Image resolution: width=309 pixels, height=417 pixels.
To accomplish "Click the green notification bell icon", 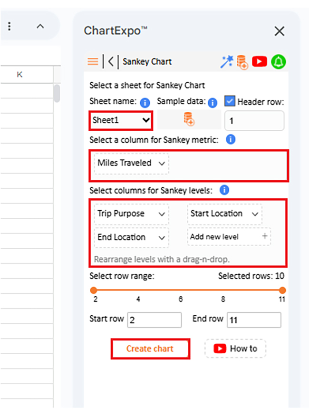I will pyautogui.click(x=279, y=62).
